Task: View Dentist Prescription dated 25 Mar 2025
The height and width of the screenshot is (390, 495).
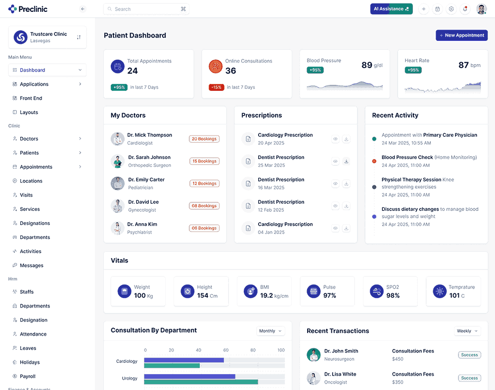Action: tap(335, 161)
